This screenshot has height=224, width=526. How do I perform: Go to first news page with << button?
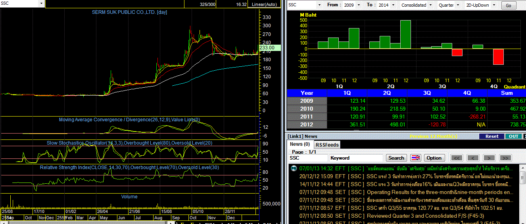457,158
